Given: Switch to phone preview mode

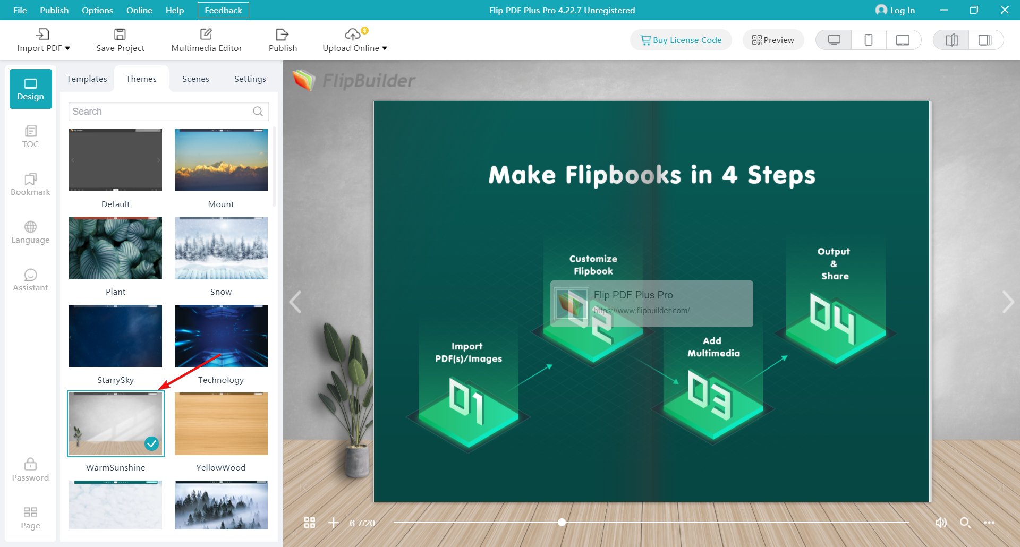Looking at the screenshot, I should (869, 40).
